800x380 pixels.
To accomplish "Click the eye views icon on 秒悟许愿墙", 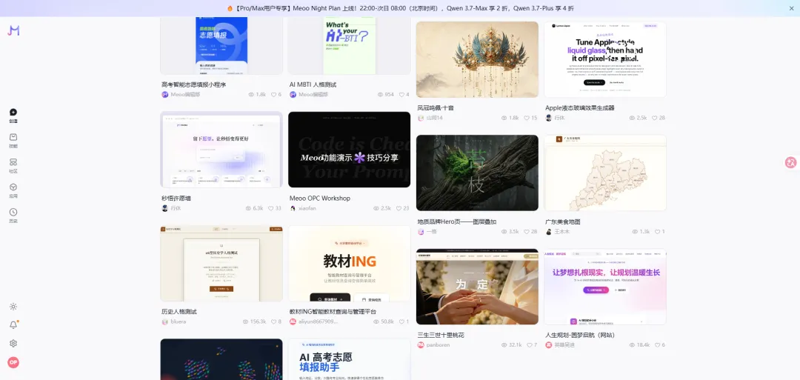I will coord(248,208).
